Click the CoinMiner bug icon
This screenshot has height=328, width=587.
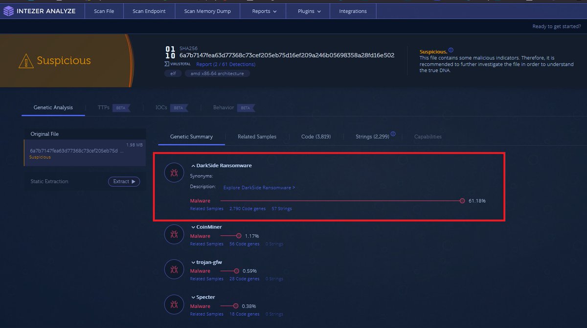[174, 234]
